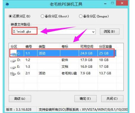Click the 17.9 GB free space cell

click(86, 60)
